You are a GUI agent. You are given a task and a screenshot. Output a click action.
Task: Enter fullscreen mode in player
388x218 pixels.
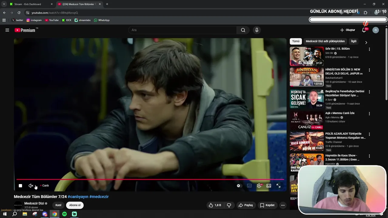pos(278,186)
